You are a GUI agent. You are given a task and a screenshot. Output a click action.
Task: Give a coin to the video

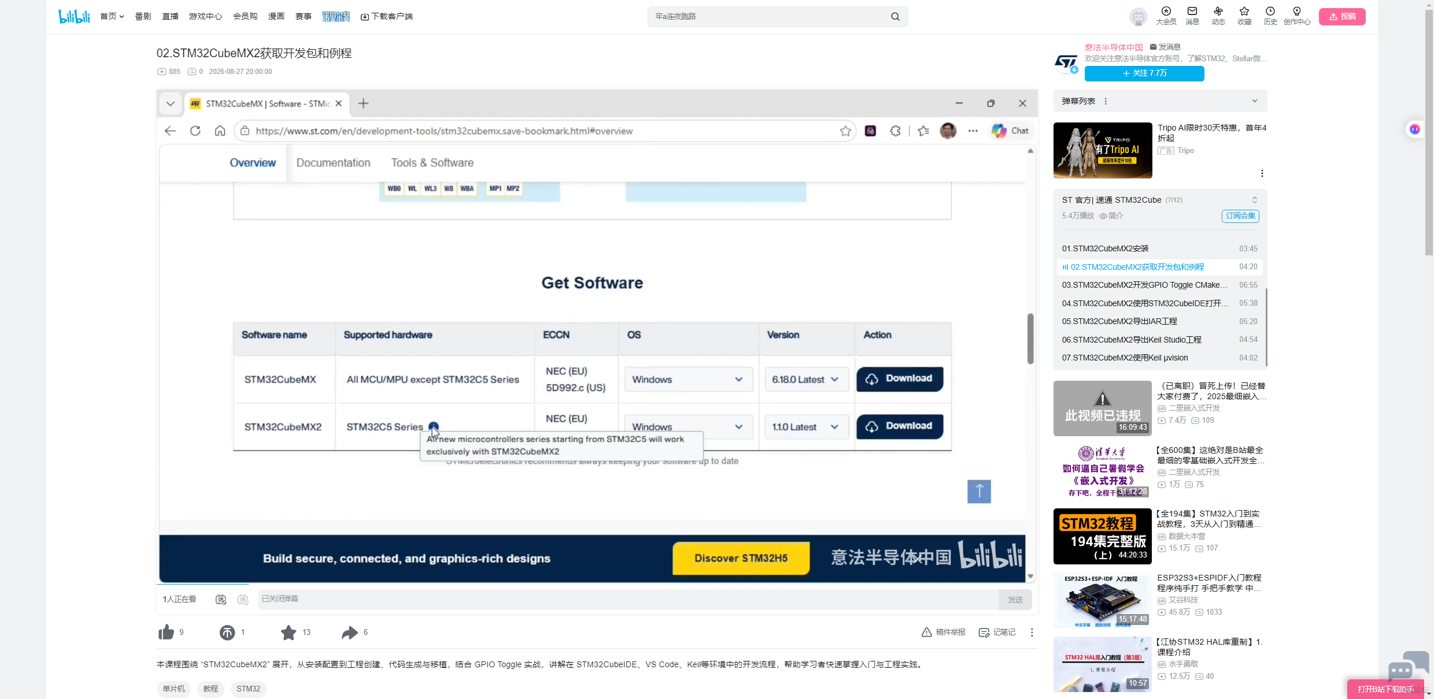coord(227,633)
